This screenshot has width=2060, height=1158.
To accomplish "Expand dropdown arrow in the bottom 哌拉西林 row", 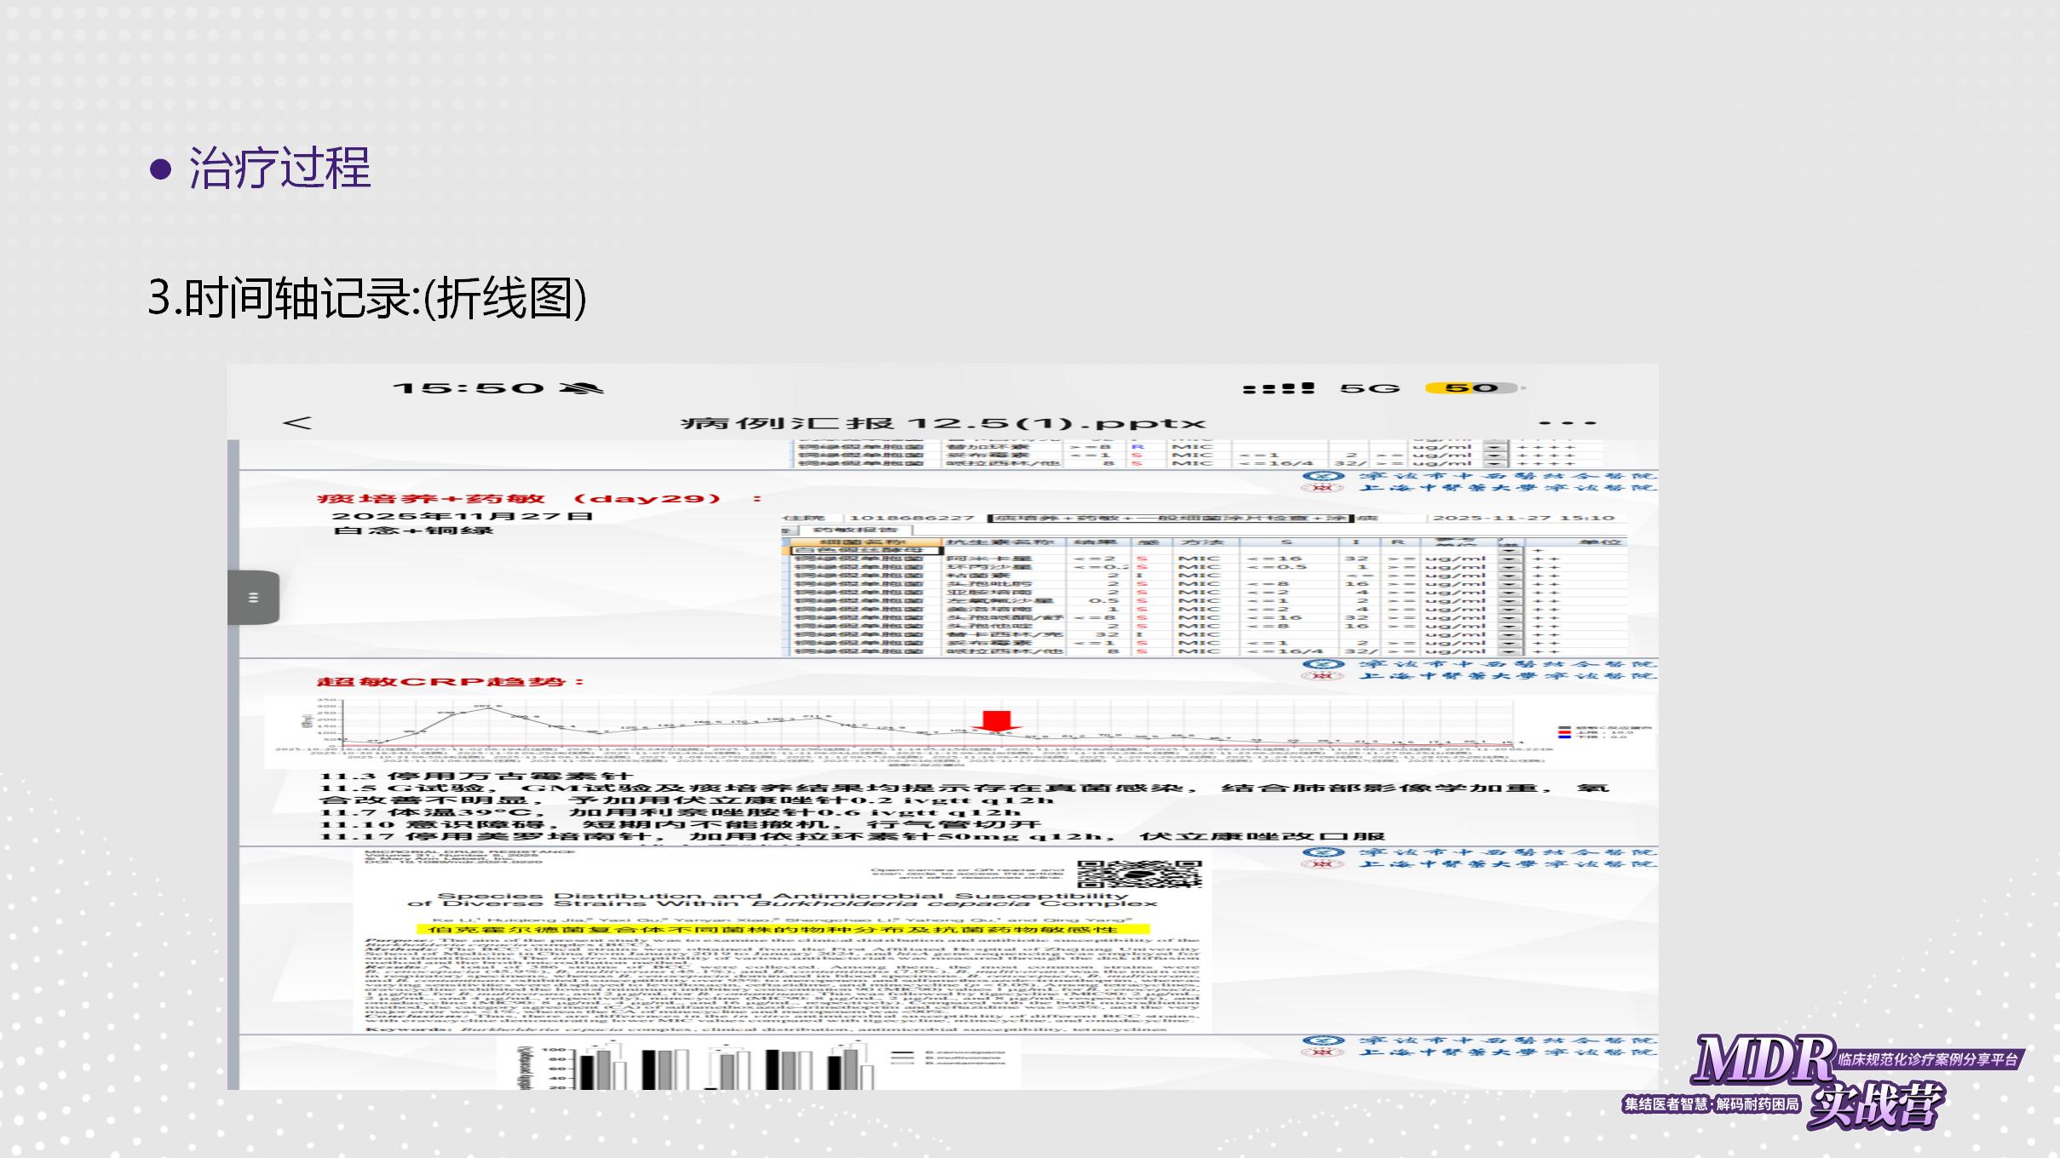I will click(x=1510, y=651).
